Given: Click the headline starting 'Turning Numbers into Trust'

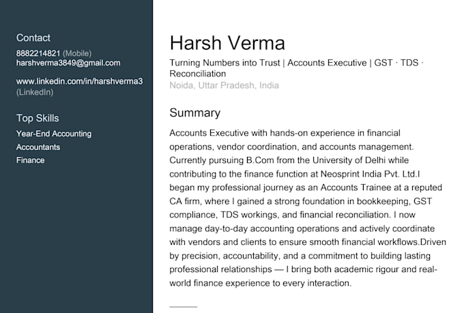Looking at the screenshot, I should [297, 68].
